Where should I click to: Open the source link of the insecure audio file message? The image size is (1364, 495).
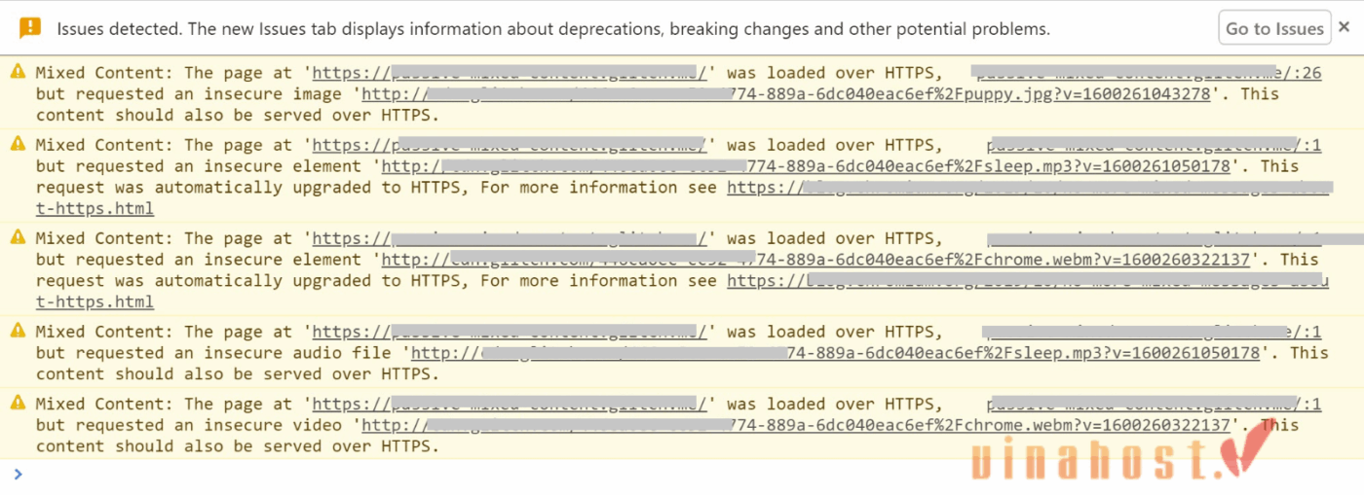1152,332
